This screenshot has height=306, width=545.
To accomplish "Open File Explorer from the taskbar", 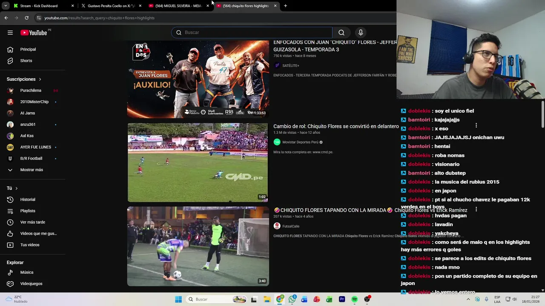I will click(x=267, y=299).
